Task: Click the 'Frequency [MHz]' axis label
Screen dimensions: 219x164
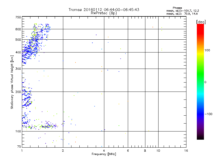Action: (x=104, y=154)
